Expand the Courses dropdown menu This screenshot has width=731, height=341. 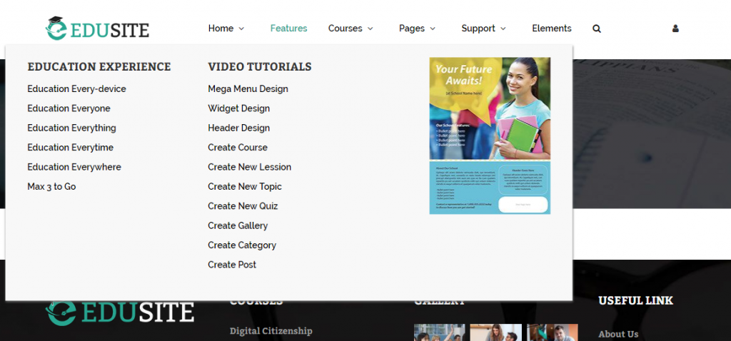pyautogui.click(x=351, y=29)
